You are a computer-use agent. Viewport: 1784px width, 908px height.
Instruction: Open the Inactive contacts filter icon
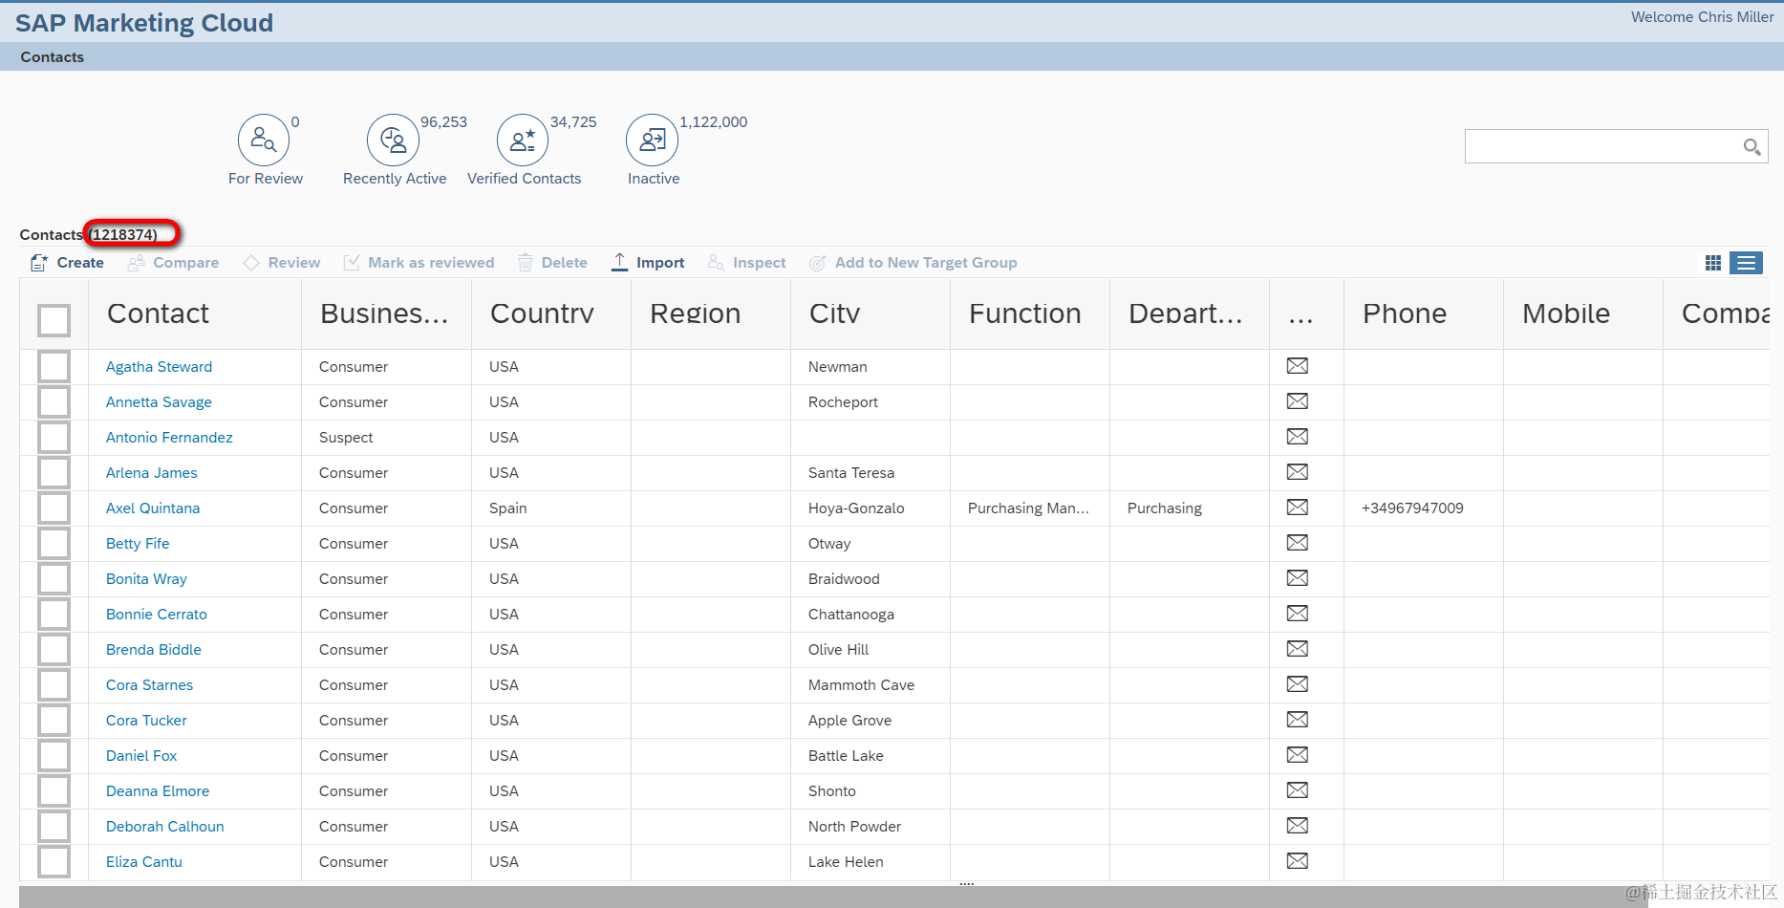[653, 141]
